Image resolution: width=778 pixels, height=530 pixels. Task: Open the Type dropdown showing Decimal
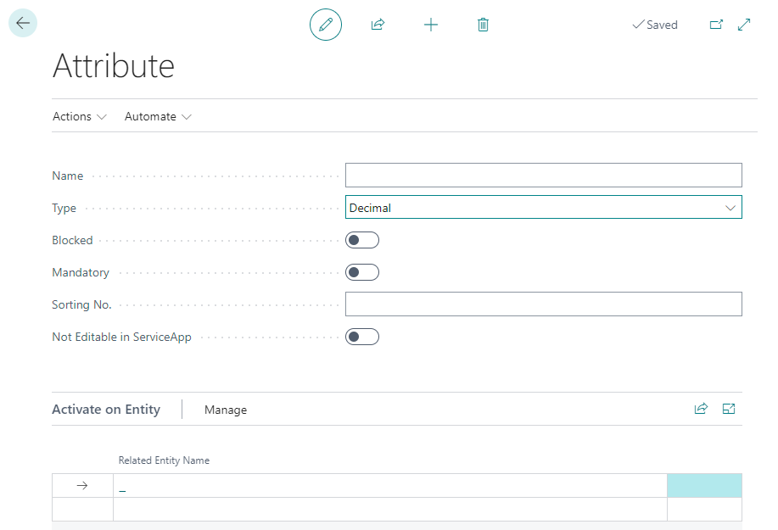click(543, 208)
